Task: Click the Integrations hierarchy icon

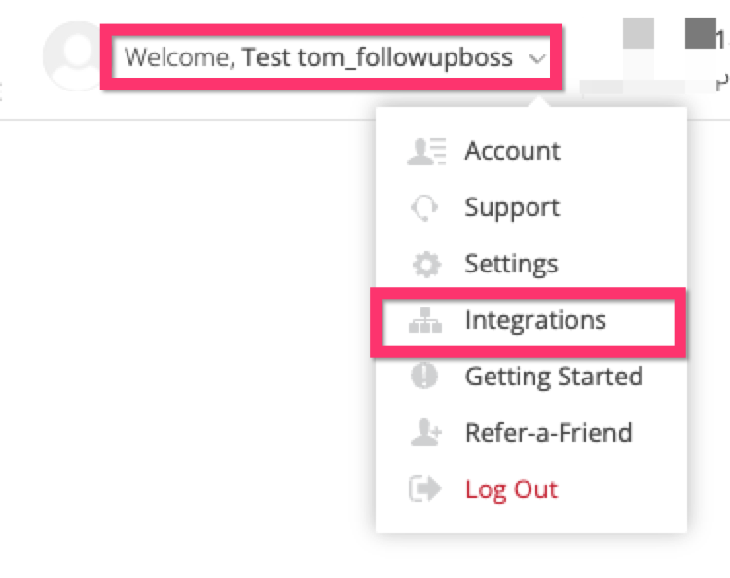Action: coord(425,321)
